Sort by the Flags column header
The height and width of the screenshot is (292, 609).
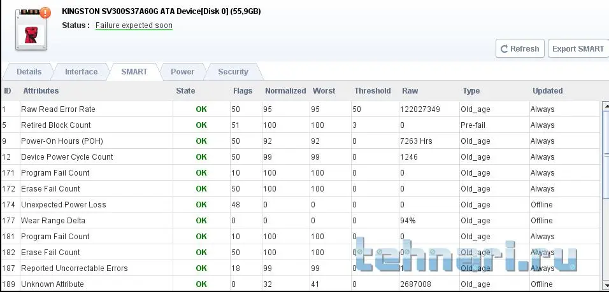[x=243, y=91]
